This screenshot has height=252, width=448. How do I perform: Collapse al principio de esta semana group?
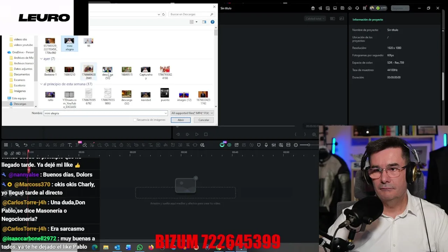coord(41,84)
